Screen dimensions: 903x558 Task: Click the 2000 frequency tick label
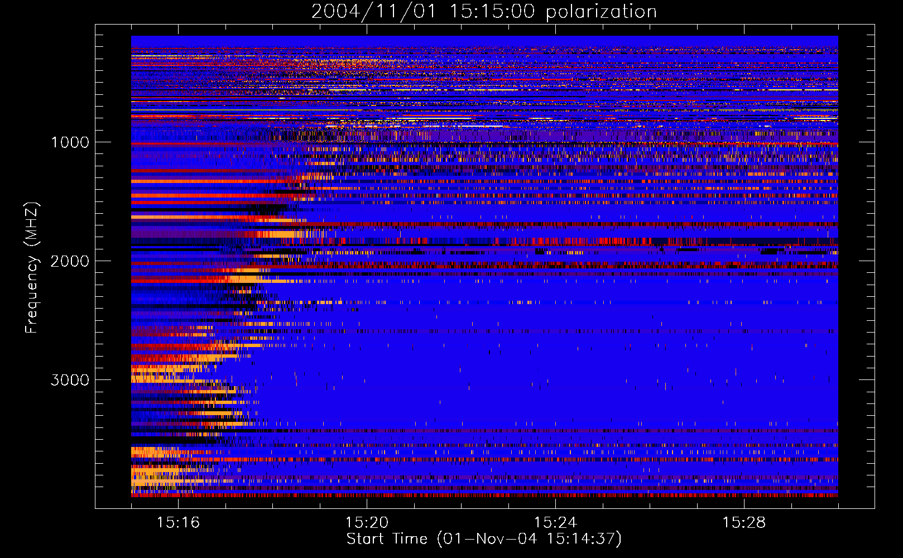pyautogui.click(x=70, y=261)
